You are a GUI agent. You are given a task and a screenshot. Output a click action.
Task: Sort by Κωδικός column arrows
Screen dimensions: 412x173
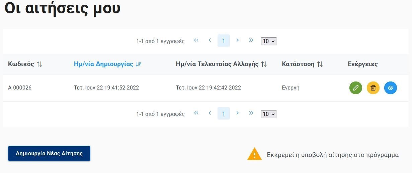[x=39, y=64]
